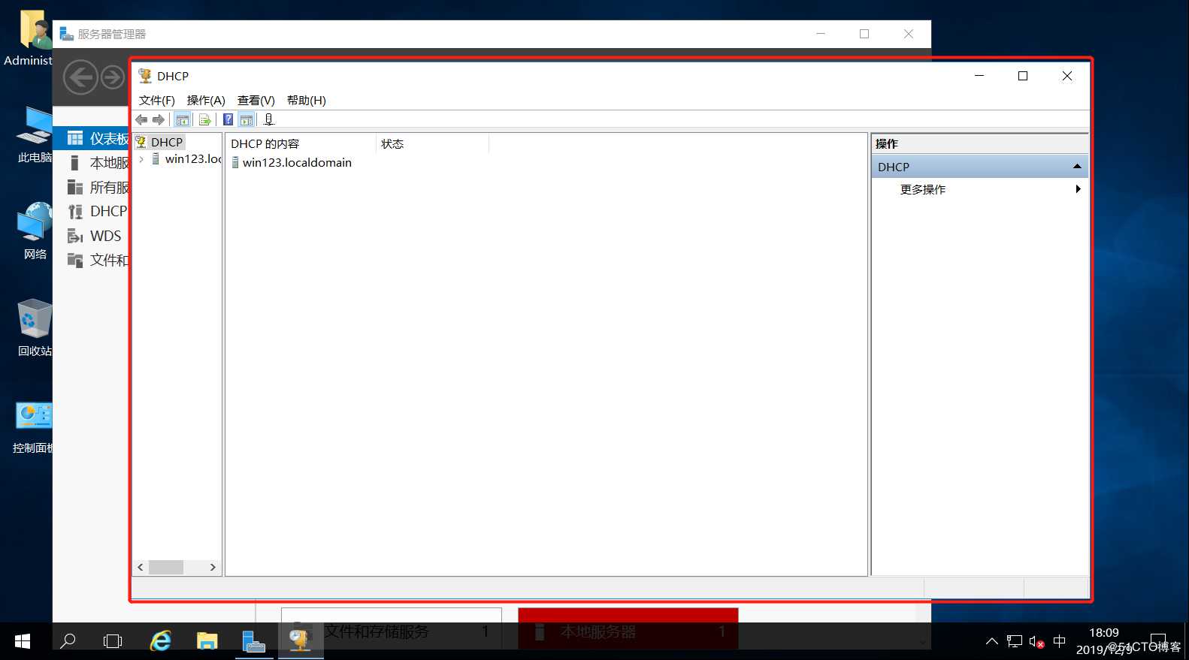Expand the win123 server node in tree

pyautogui.click(x=141, y=159)
